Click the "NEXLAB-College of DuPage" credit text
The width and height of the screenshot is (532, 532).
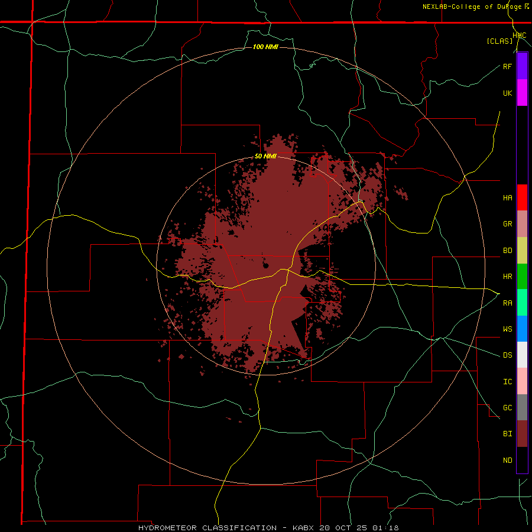(x=472, y=7)
